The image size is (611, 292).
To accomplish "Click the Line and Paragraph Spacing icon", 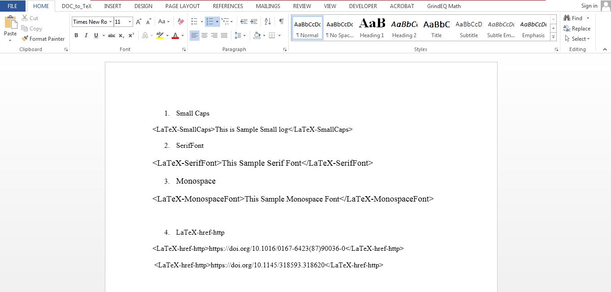I will [238, 35].
